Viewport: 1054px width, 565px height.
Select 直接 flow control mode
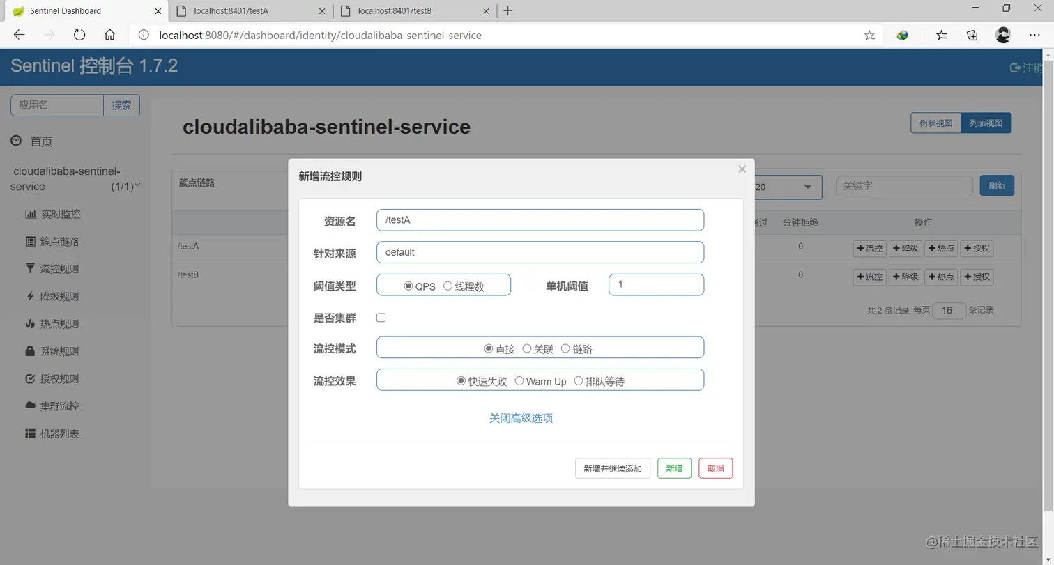pyautogui.click(x=489, y=348)
